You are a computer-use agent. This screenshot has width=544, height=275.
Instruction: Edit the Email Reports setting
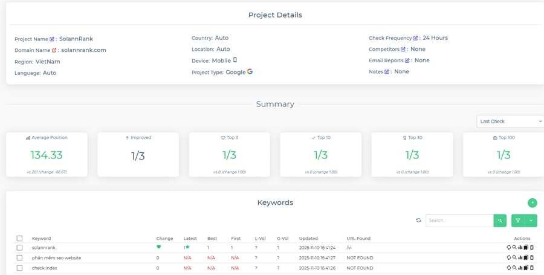tap(407, 60)
